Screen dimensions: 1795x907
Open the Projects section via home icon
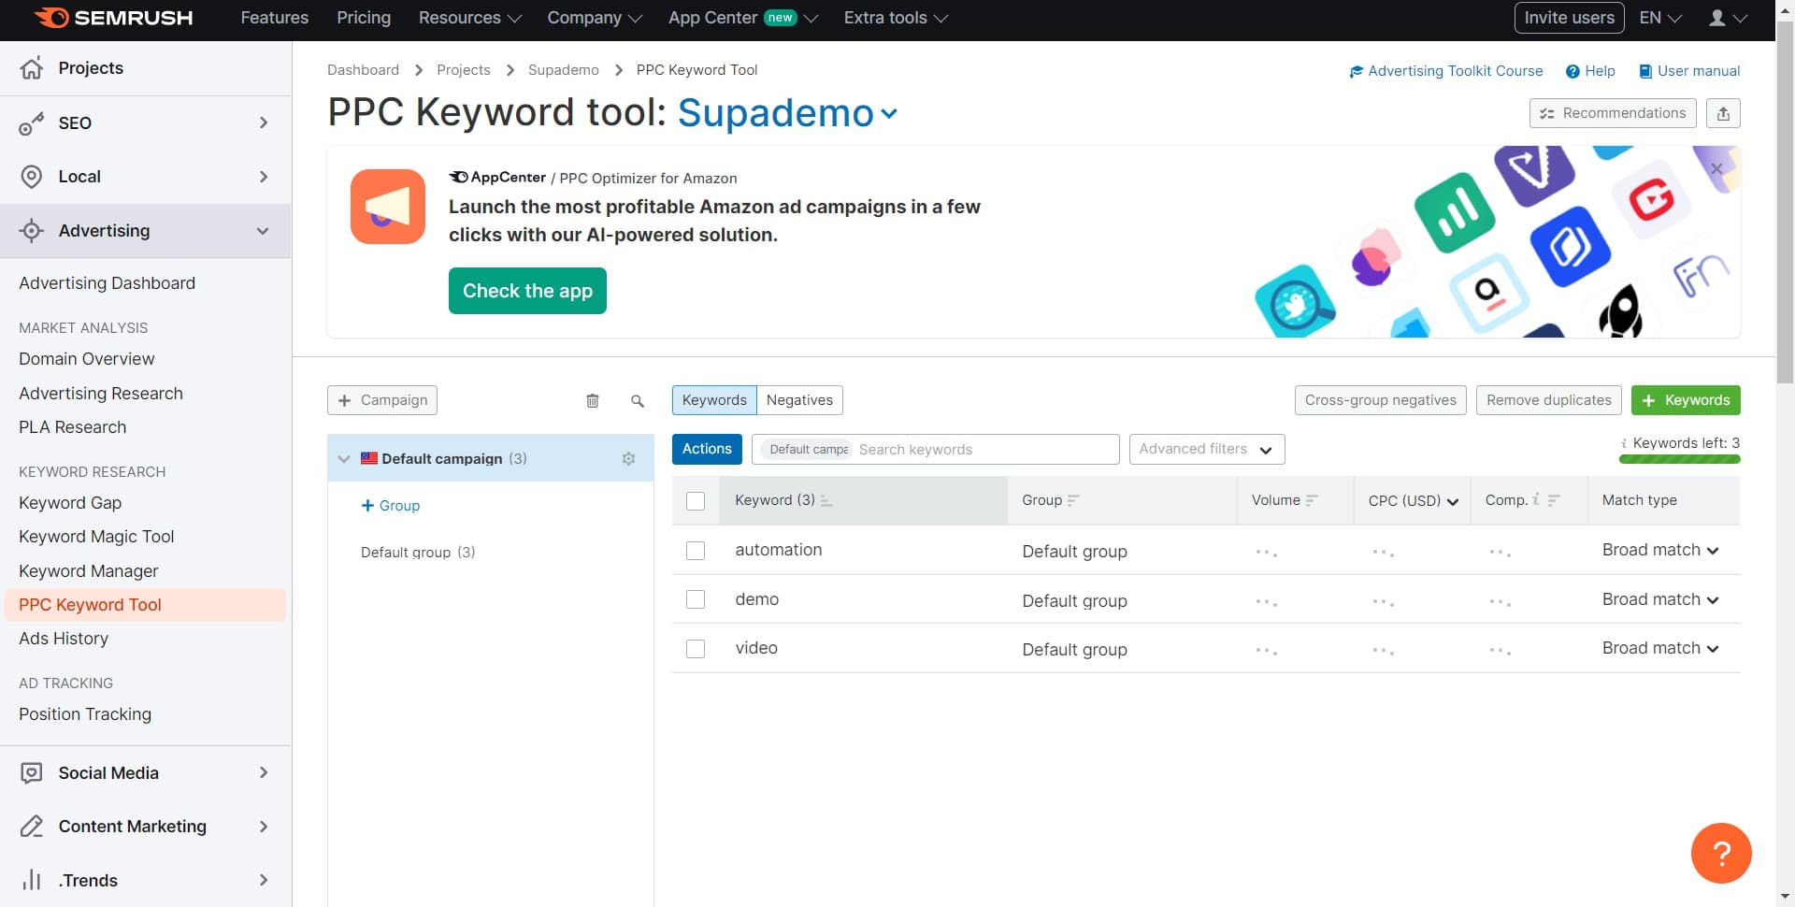pyautogui.click(x=32, y=67)
